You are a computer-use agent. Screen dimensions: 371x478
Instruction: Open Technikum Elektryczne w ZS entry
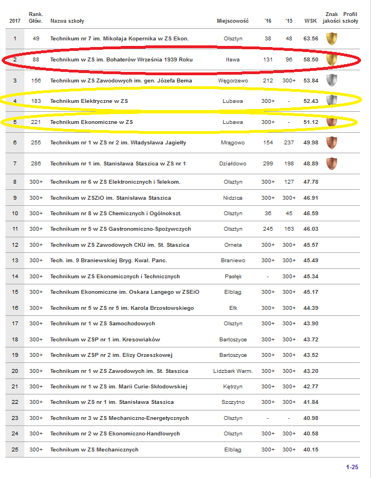[89, 101]
